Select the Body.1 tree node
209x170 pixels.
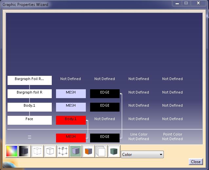[29, 107]
